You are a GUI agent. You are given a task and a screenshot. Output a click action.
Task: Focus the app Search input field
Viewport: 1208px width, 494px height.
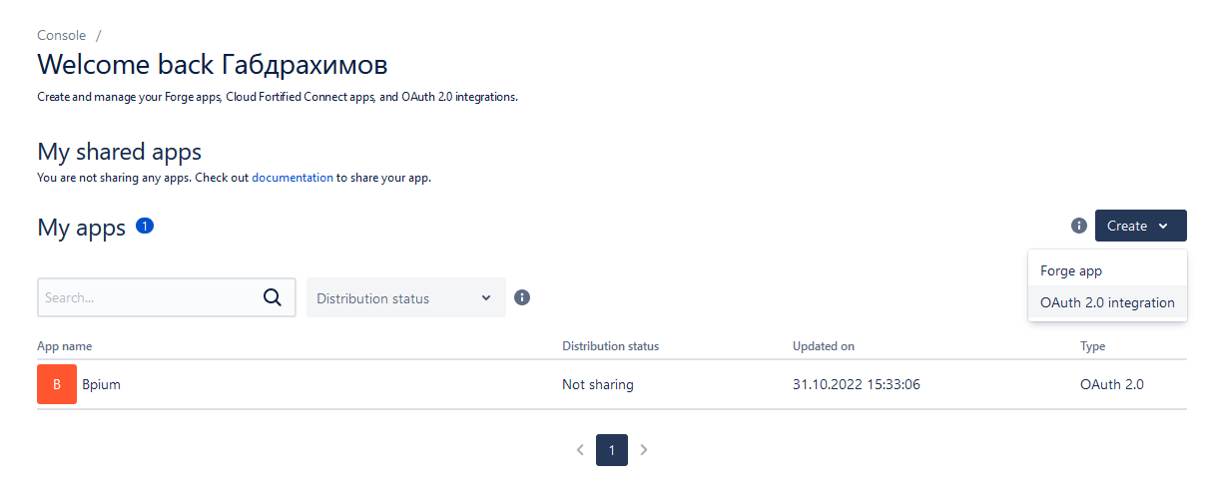coord(150,297)
